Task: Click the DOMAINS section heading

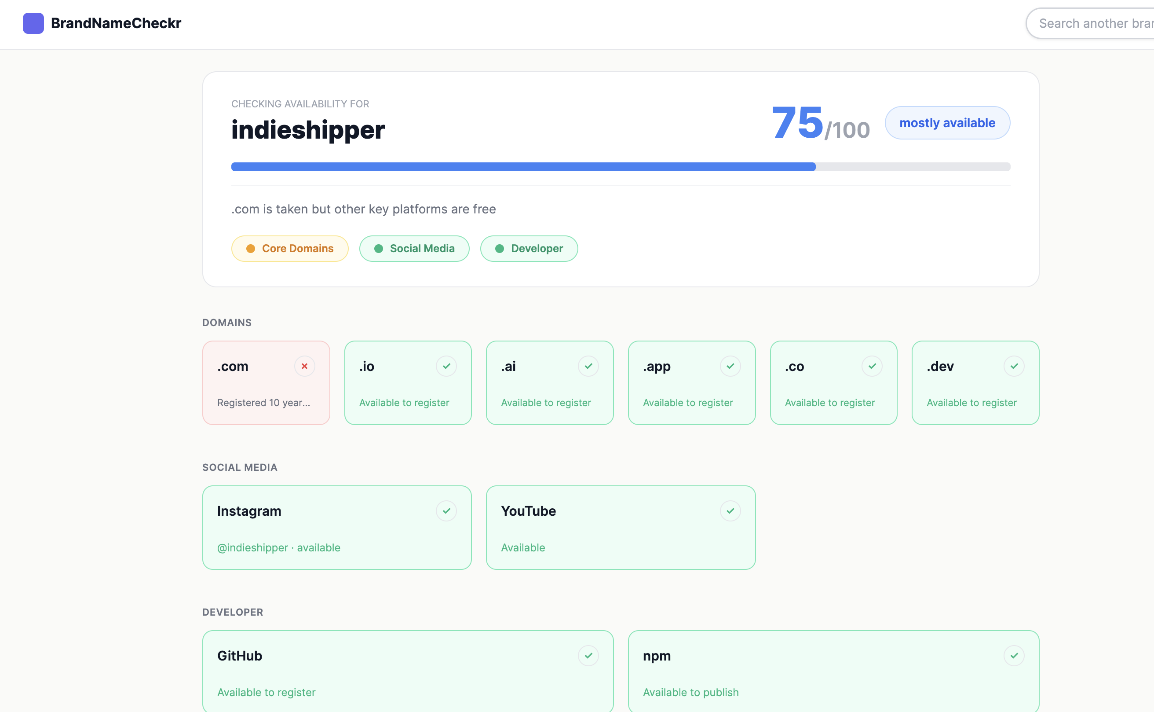Action: 227,323
